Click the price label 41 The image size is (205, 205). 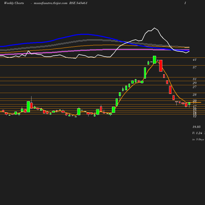point(194,59)
